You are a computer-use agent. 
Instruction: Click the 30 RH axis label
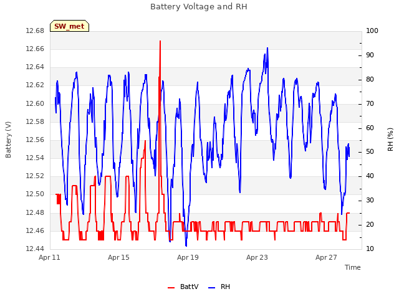pyautogui.click(x=370, y=201)
